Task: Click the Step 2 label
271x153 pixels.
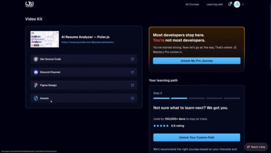Action: [x=158, y=93]
